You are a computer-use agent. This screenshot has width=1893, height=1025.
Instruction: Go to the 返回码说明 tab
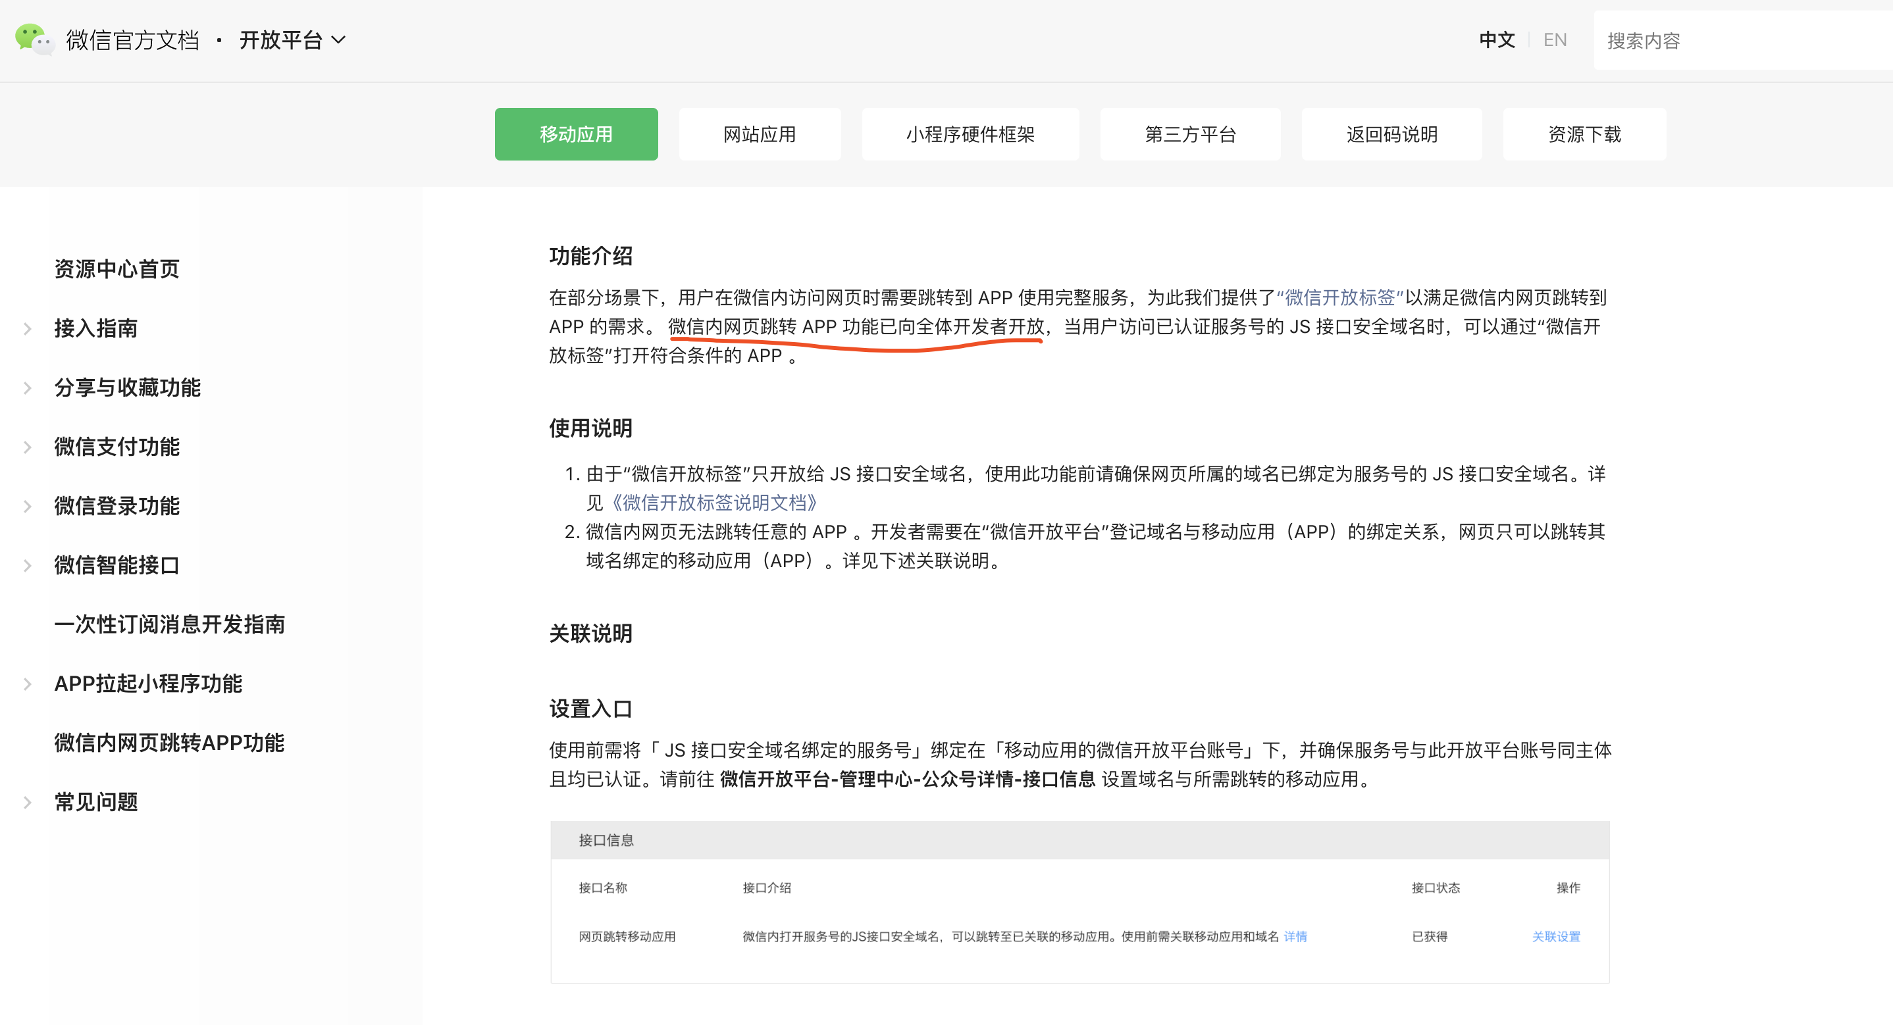click(x=1391, y=134)
